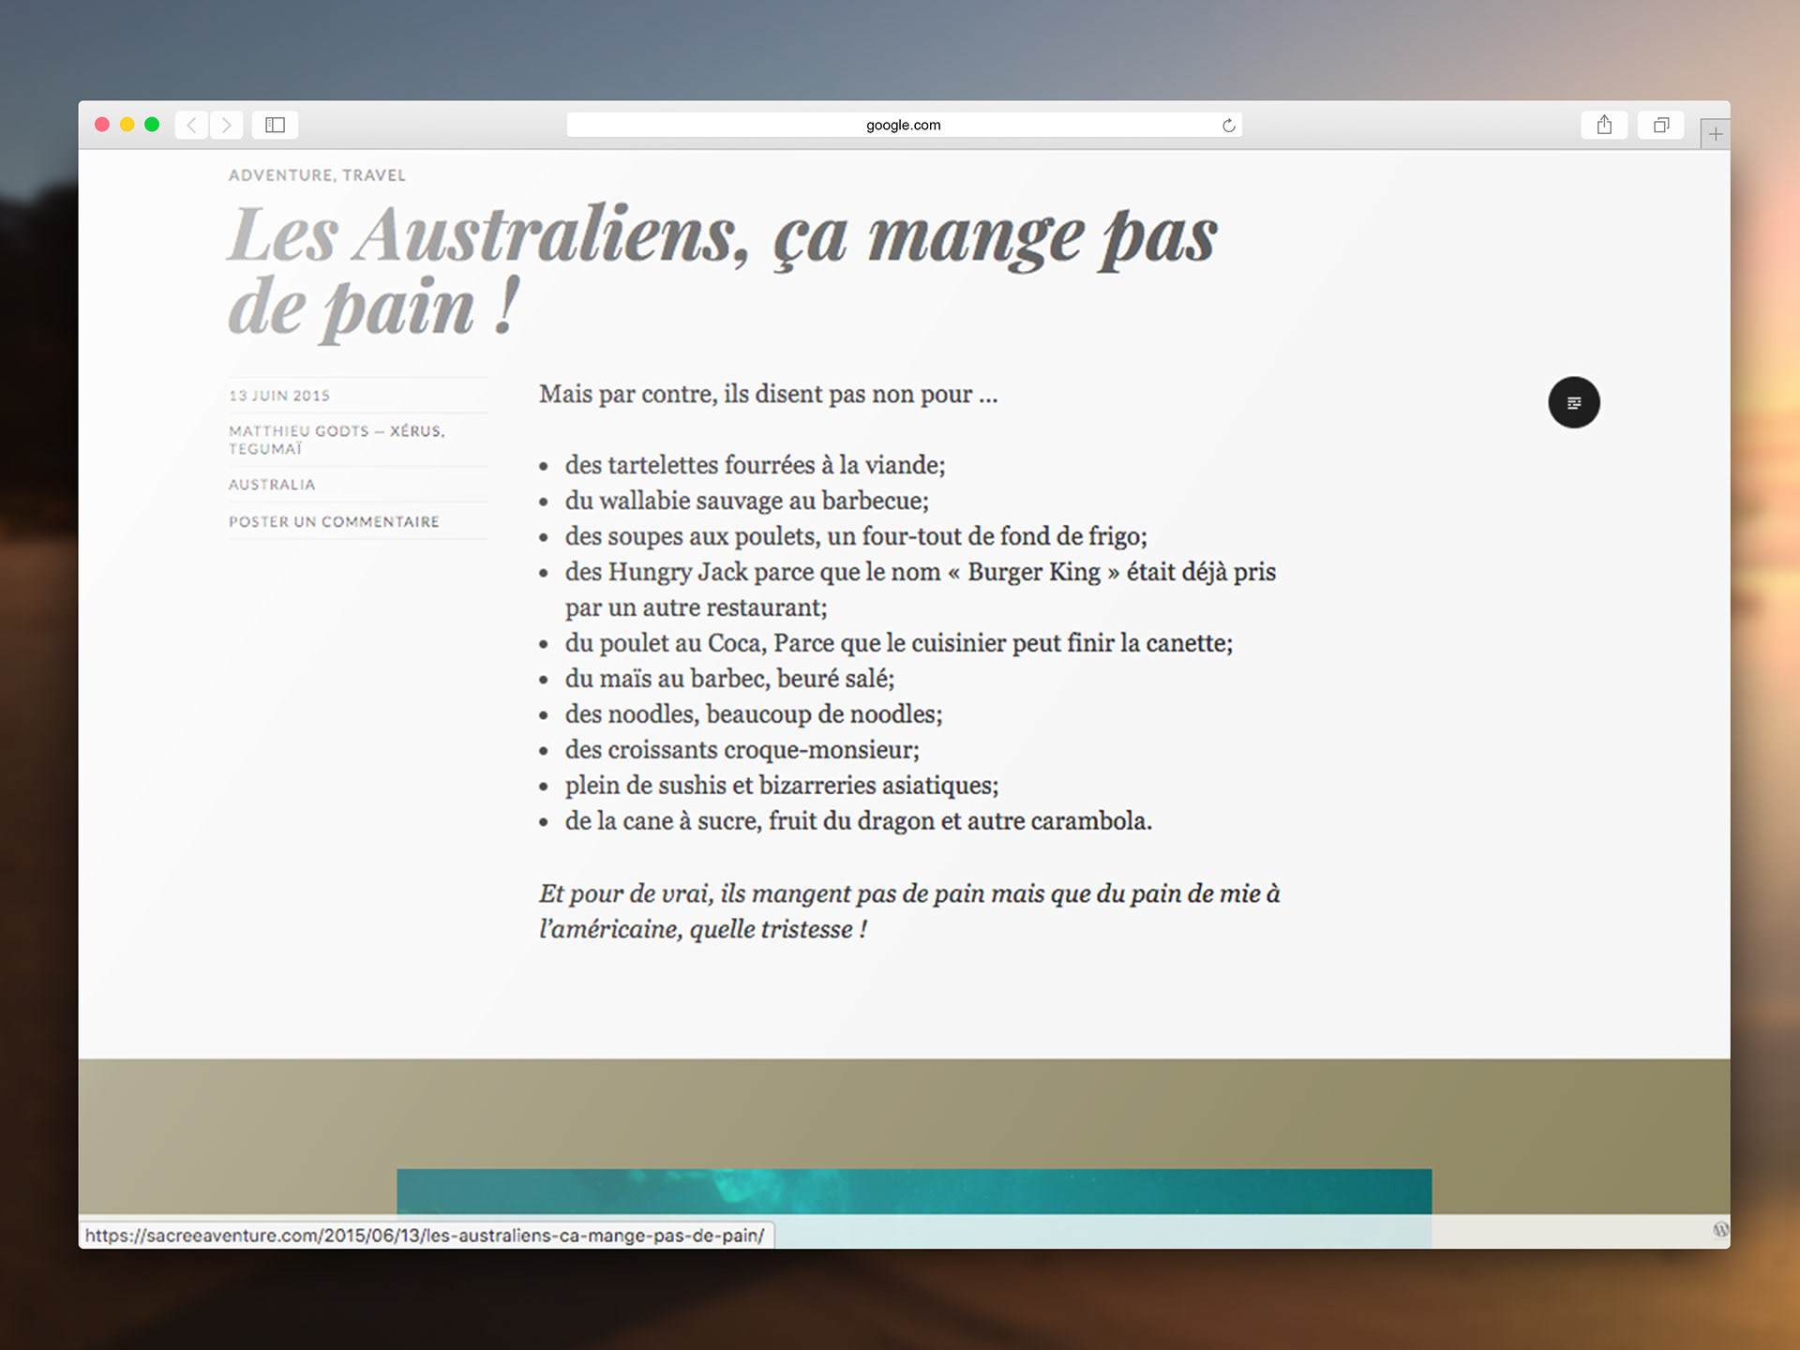Click the intro 'Mais par contre, ils disent pas non pour'
This screenshot has height=1350, width=1800.
tap(768, 394)
